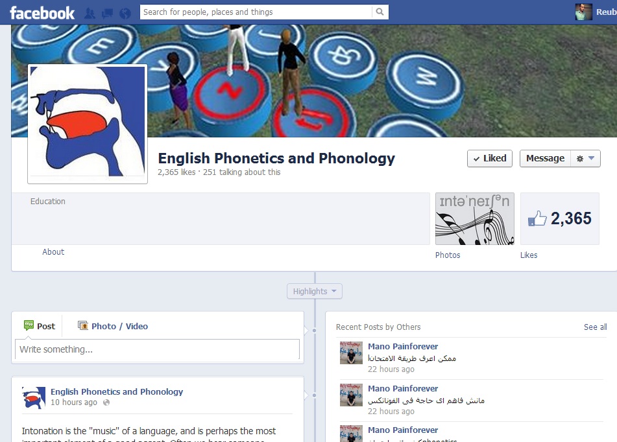Click the English Phonetics post avatar icon
This screenshot has height=442, width=617.
pyautogui.click(x=34, y=397)
